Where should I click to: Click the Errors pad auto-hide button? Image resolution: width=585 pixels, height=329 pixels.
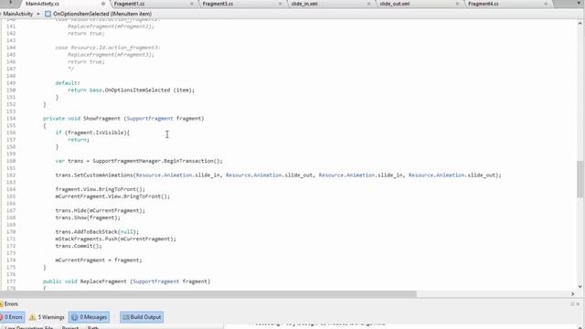(572, 304)
